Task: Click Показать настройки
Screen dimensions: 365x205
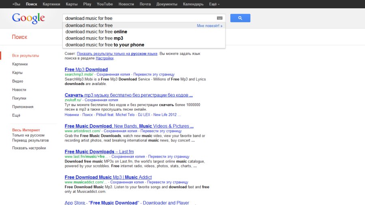Action: click(29, 148)
